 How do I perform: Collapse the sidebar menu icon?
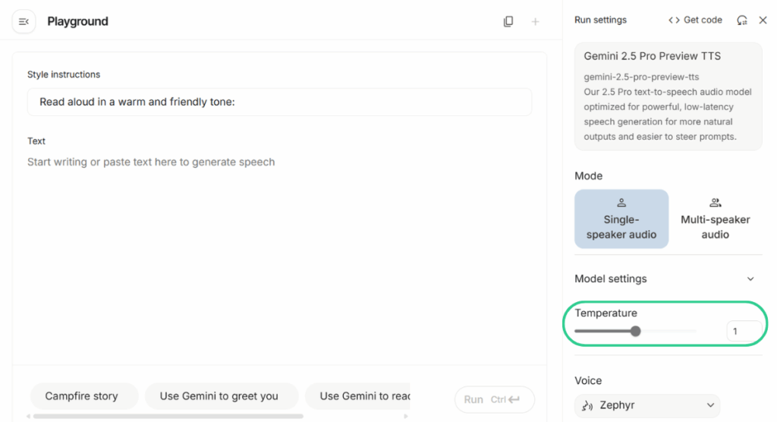(24, 22)
